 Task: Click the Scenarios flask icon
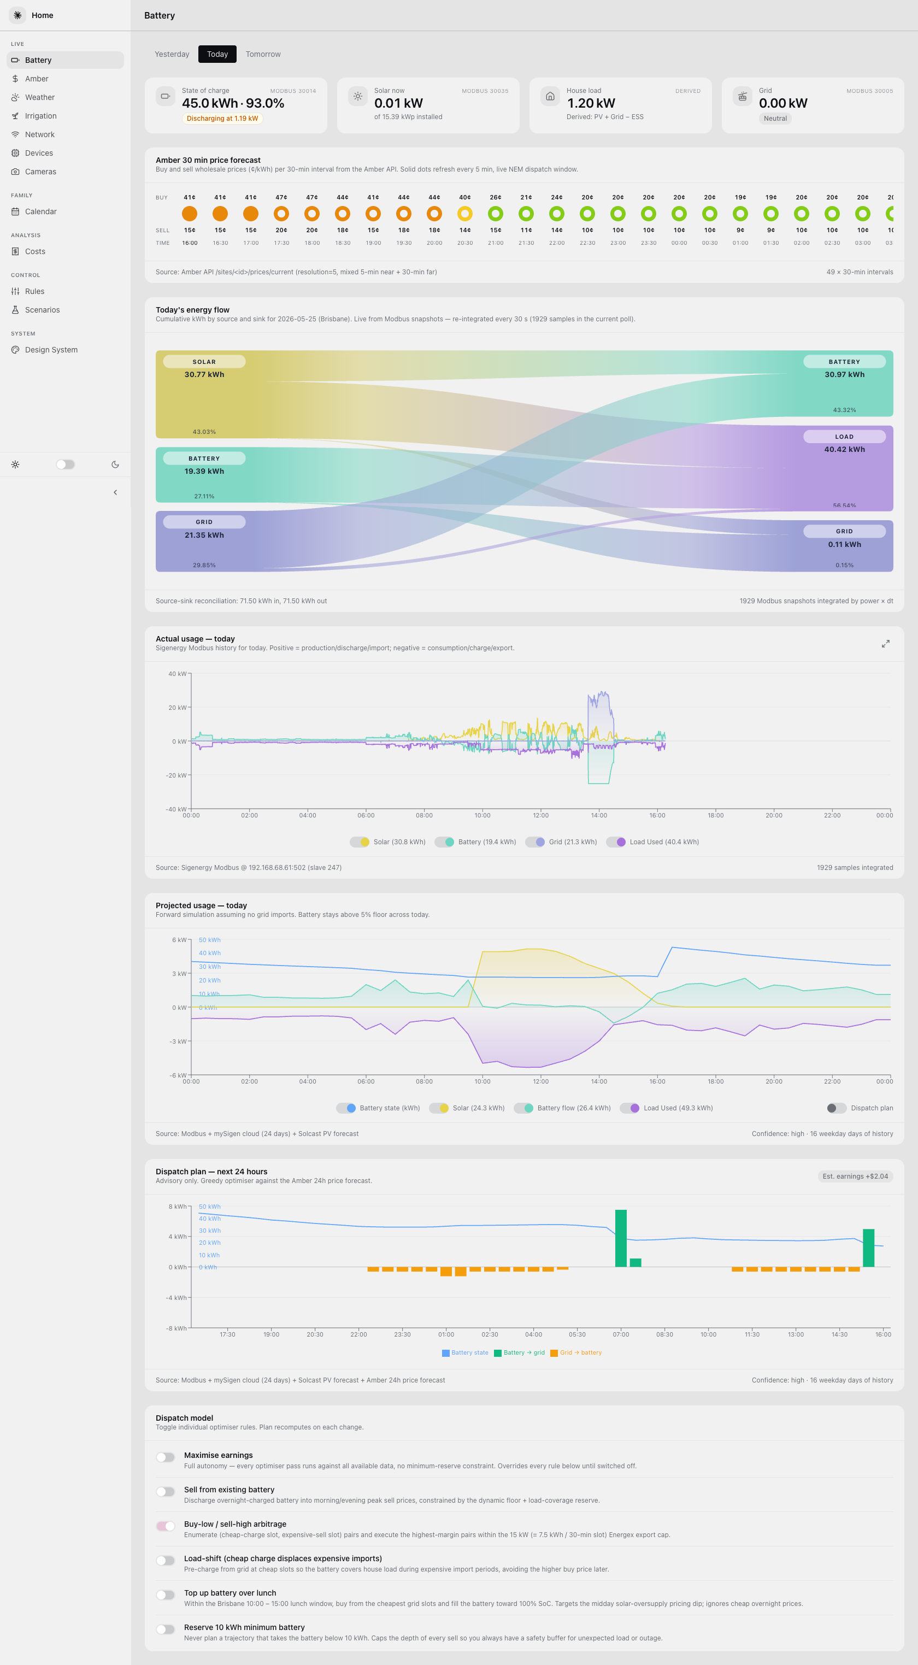pos(15,310)
